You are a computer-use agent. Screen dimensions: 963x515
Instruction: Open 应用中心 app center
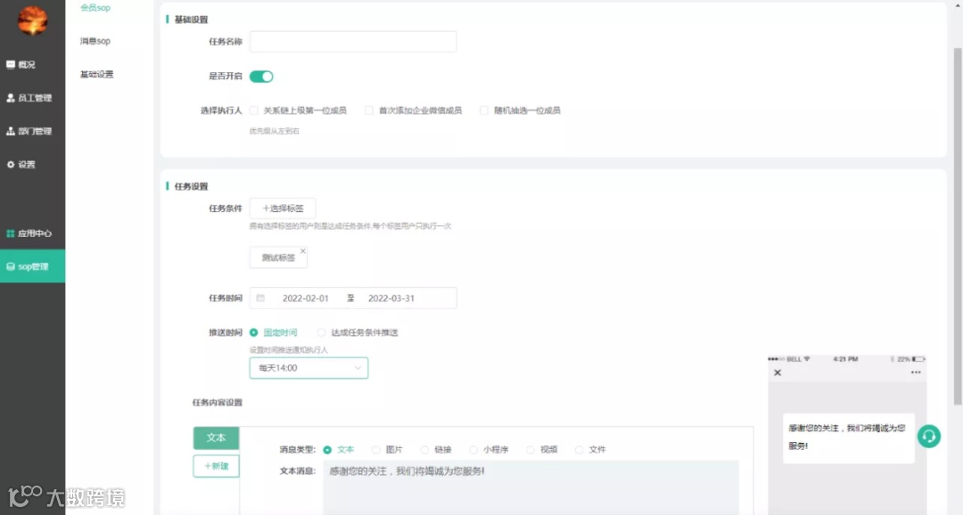click(29, 233)
